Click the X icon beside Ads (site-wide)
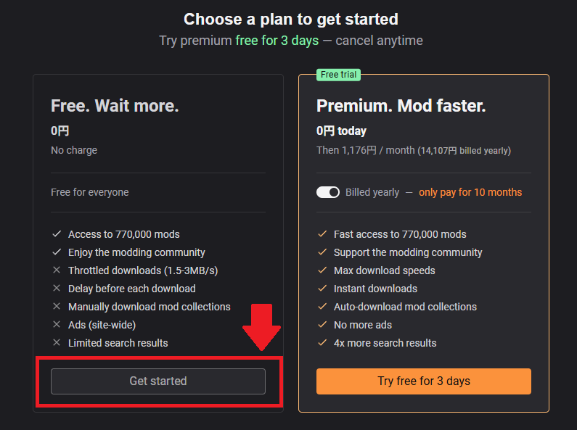 57,325
